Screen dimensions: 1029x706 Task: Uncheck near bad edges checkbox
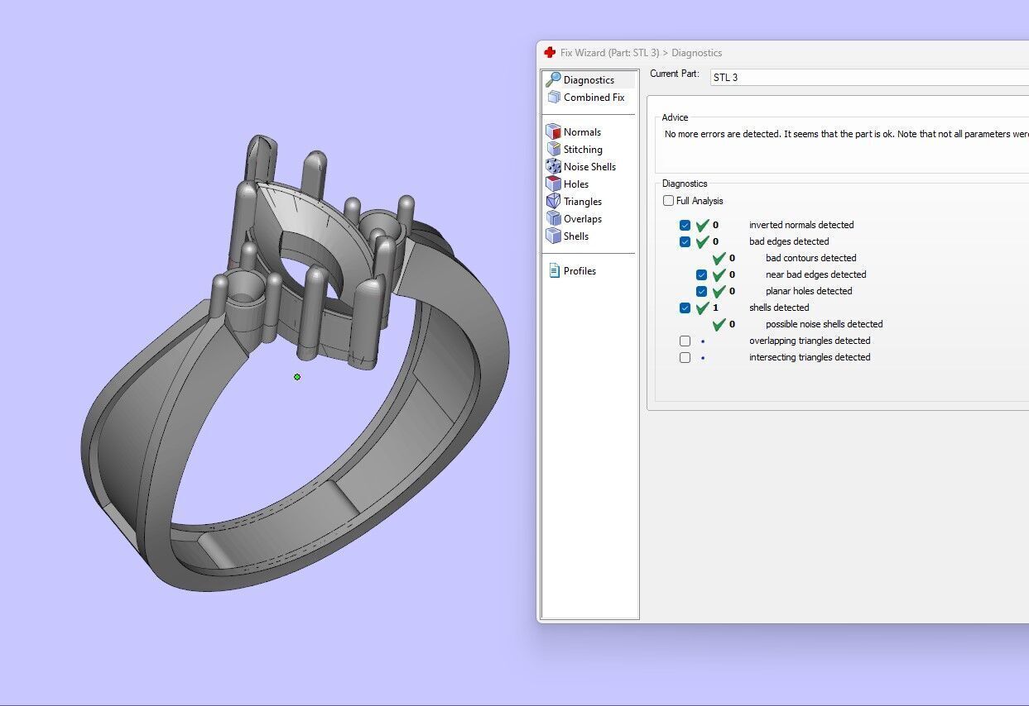tap(701, 274)
